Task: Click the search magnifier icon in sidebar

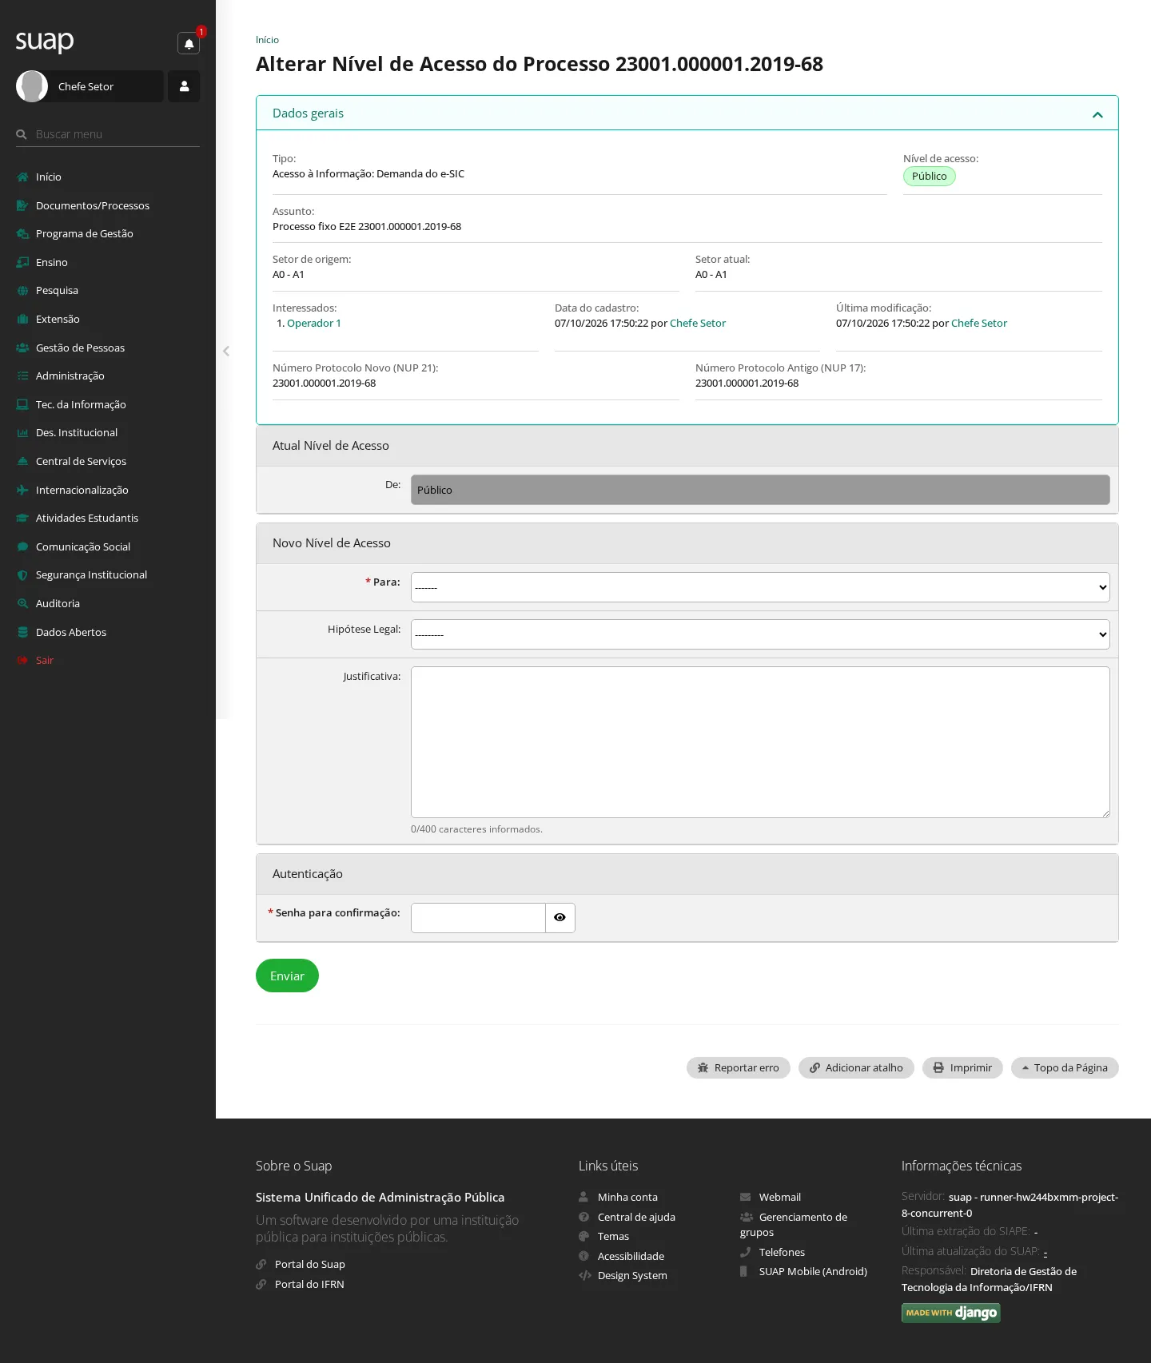Action: coord(22,134)
